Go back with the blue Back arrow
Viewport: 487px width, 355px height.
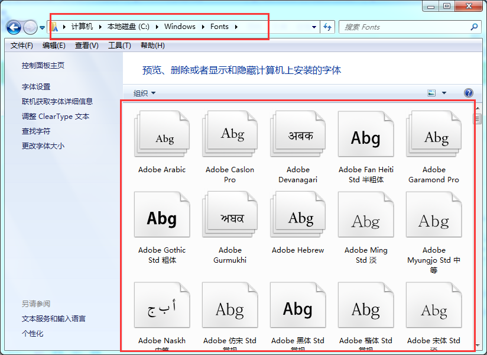click(x=14, y=27)
